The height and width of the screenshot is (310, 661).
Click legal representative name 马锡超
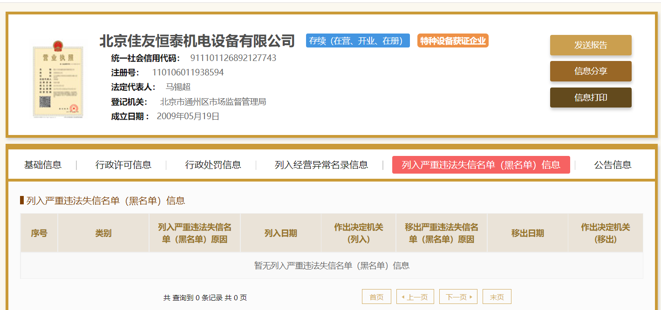[x=178, y=87]
